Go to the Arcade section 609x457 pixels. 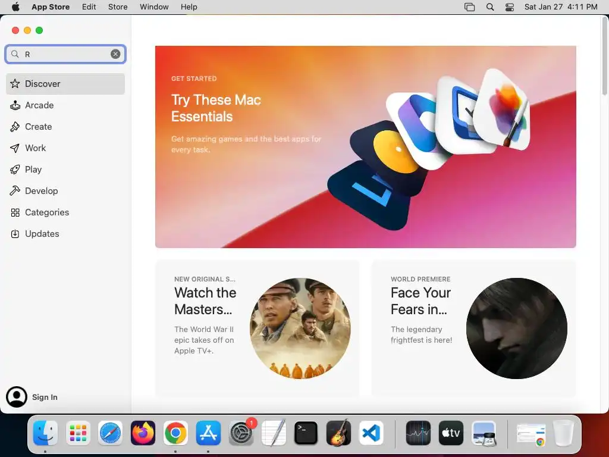tap(65, 105)
